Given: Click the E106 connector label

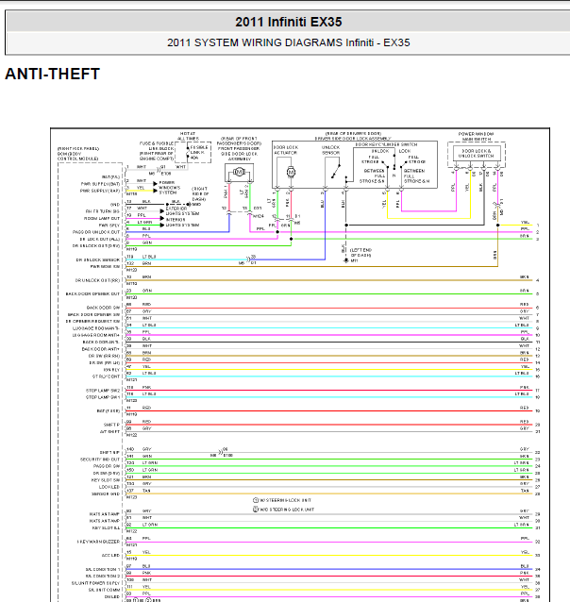Looking at the screenshot, I should point(166,174).
